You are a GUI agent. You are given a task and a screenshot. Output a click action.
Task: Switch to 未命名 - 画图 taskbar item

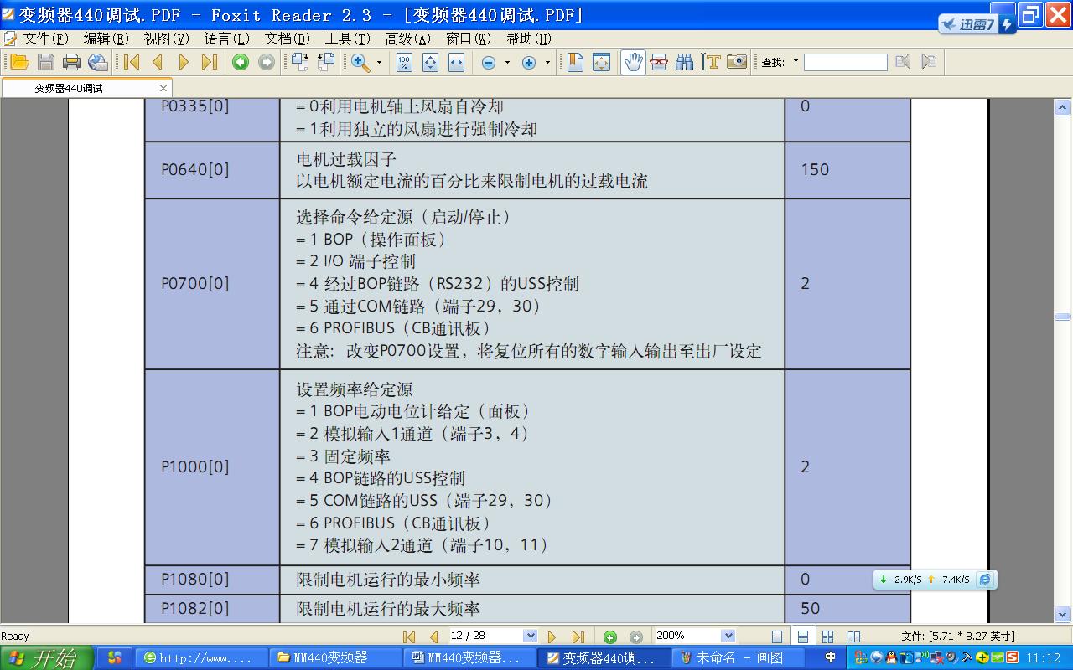coord(739,658)
